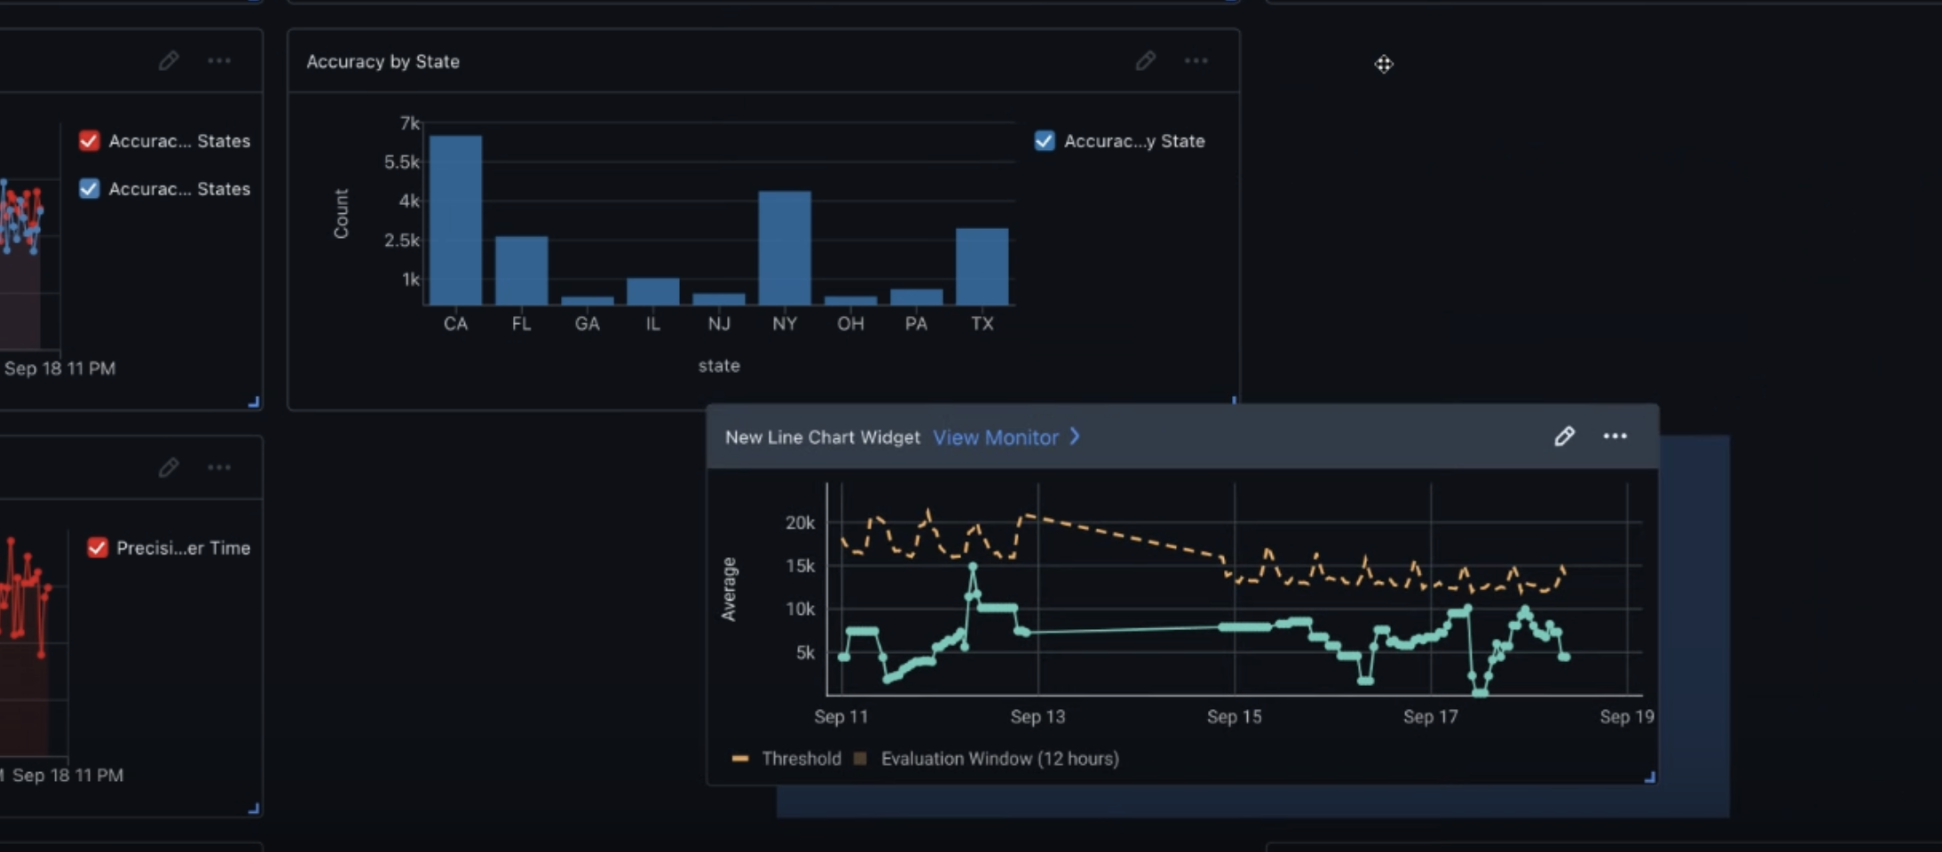Viewport: 1942px width, 852px height.
Task: Select the CA bar in the bar chart
Action: (455, 220)
